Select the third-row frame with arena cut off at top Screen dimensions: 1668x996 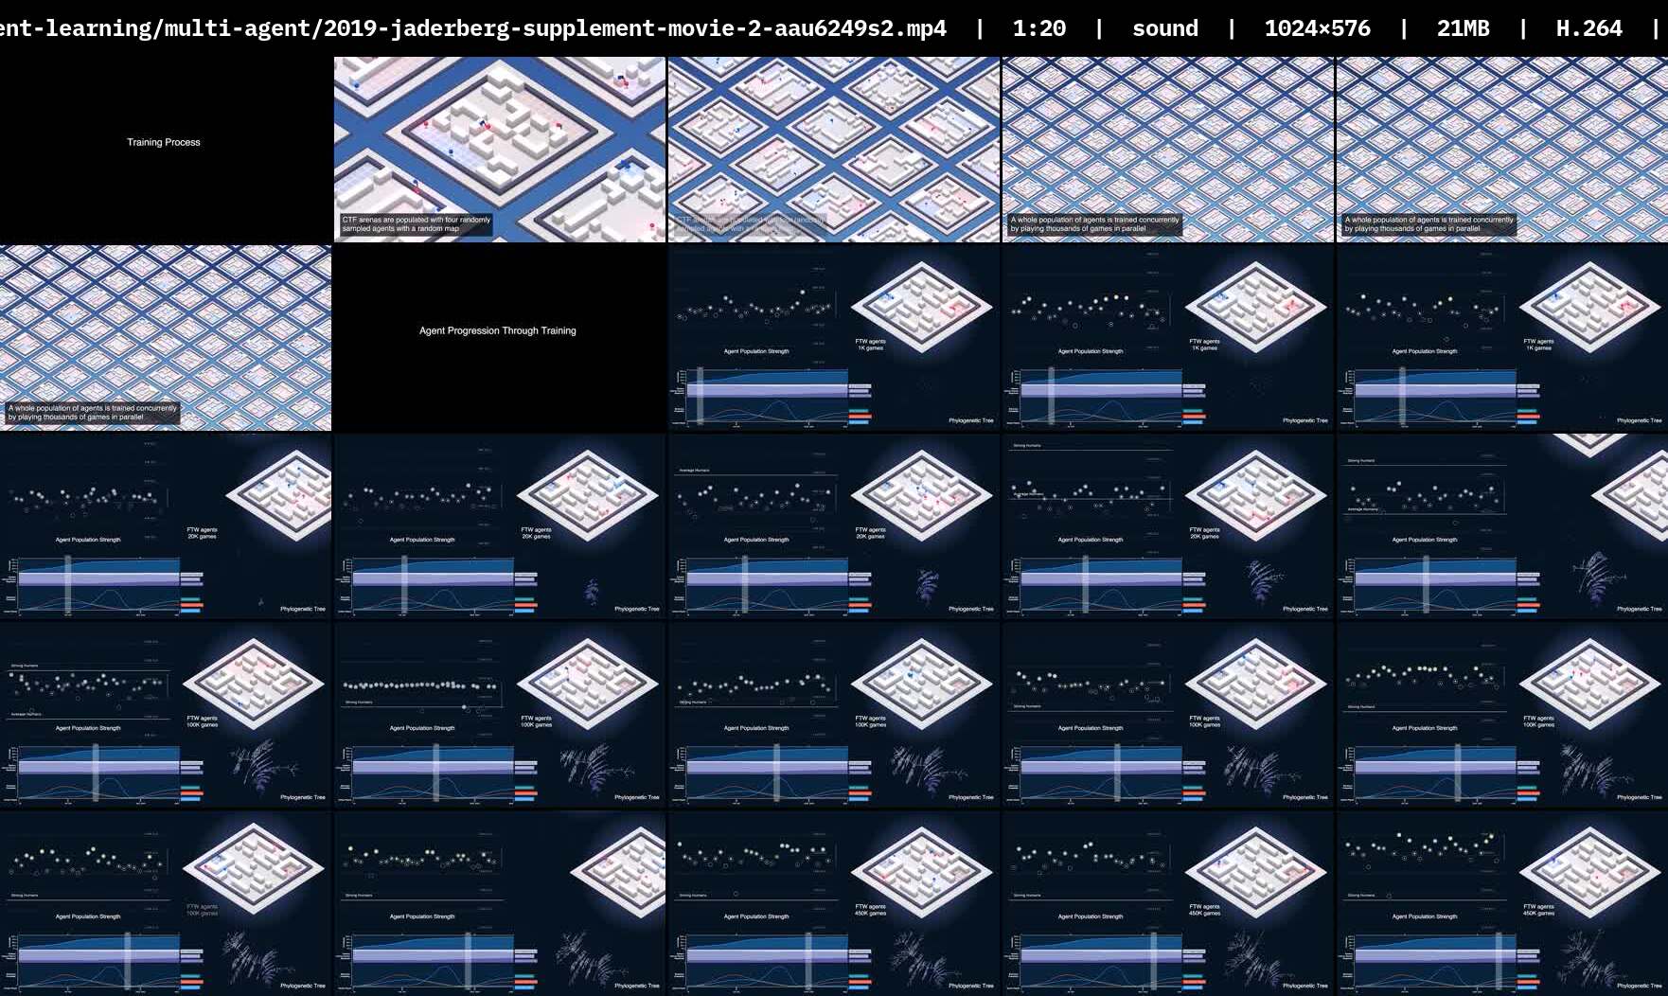[x=1501, y=526]
